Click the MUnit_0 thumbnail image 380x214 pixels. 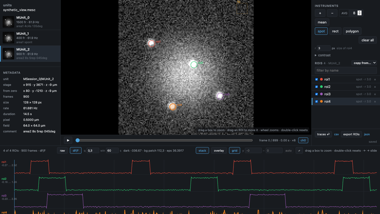pos(8,22)
